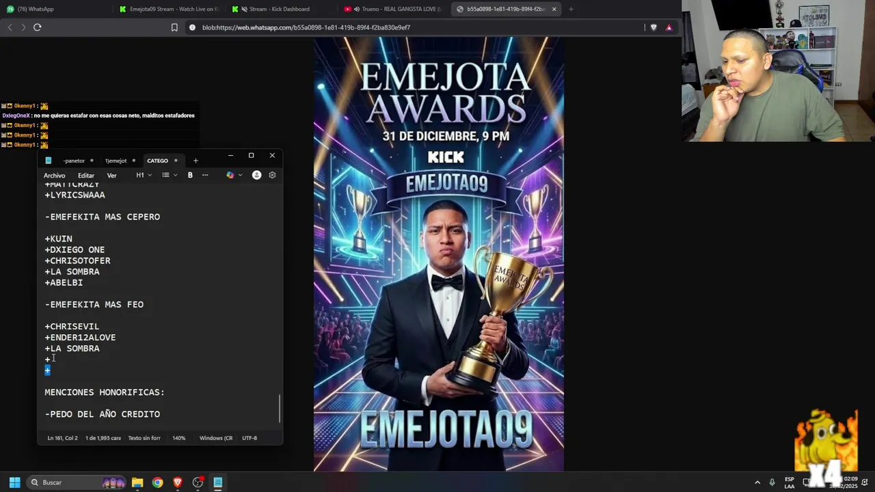The image size is (875, 492).
Task: Open the Notepad account profile icon
Action: tap(256, 175)
